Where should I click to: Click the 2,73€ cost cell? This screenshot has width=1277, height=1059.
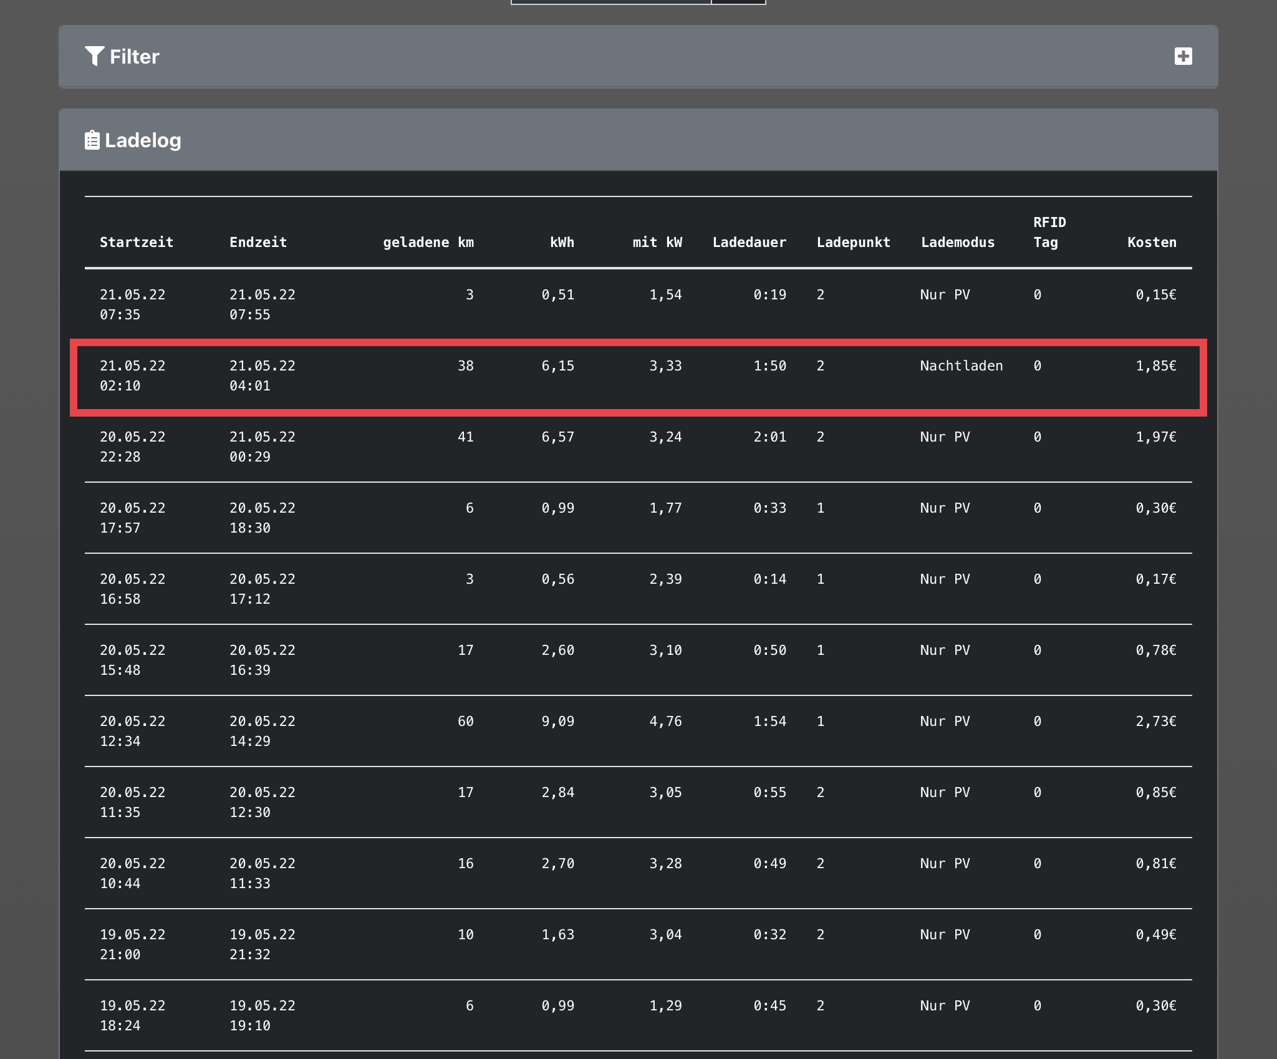coord(1155,722)
